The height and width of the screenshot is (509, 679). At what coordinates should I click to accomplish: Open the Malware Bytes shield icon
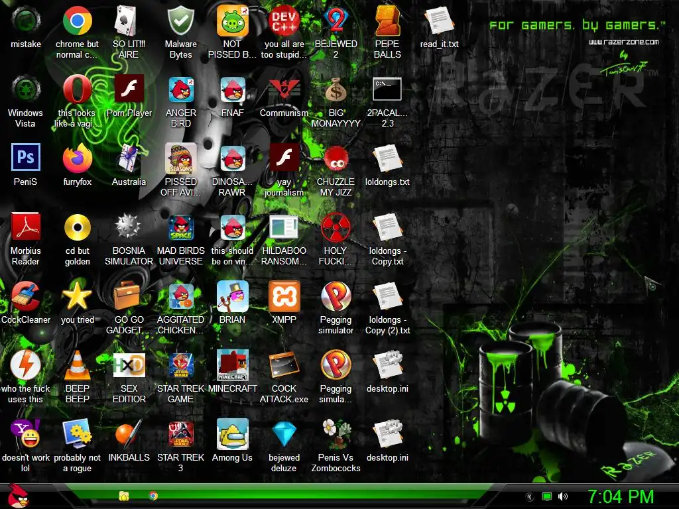(180, 21)
